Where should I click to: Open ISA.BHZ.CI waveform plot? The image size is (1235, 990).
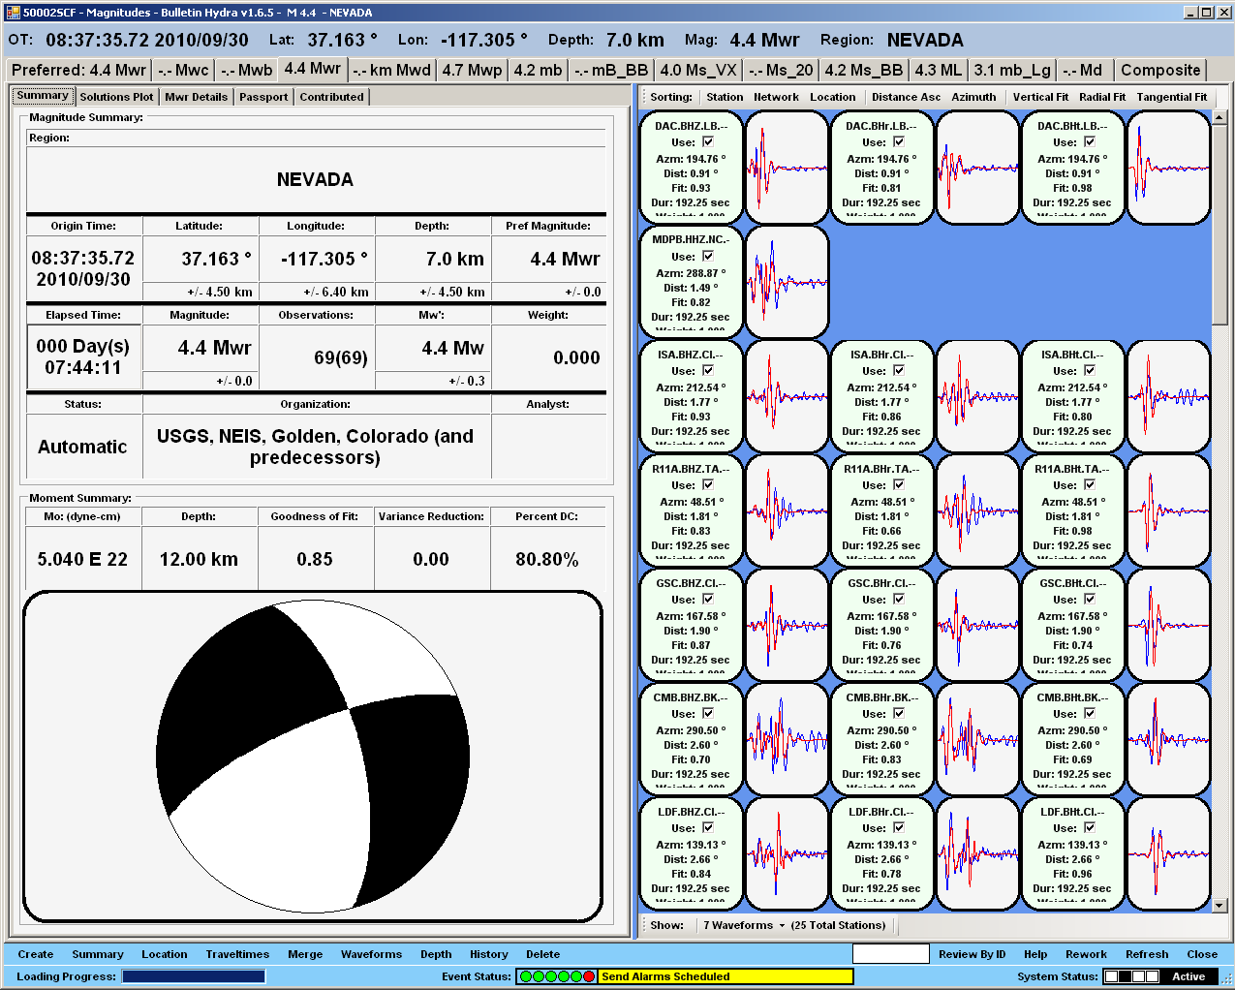(x=787, y=396)
